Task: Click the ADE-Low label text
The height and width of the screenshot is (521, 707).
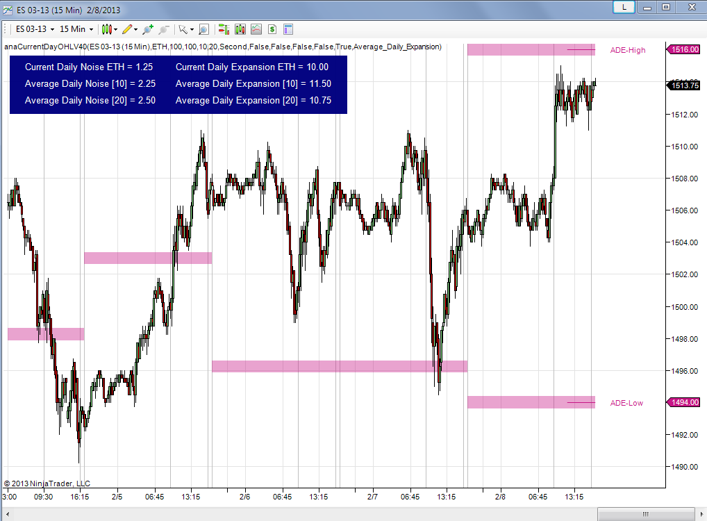Action: [x=626, y=404]
